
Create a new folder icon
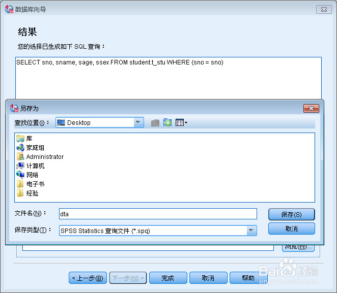[167, 122]
